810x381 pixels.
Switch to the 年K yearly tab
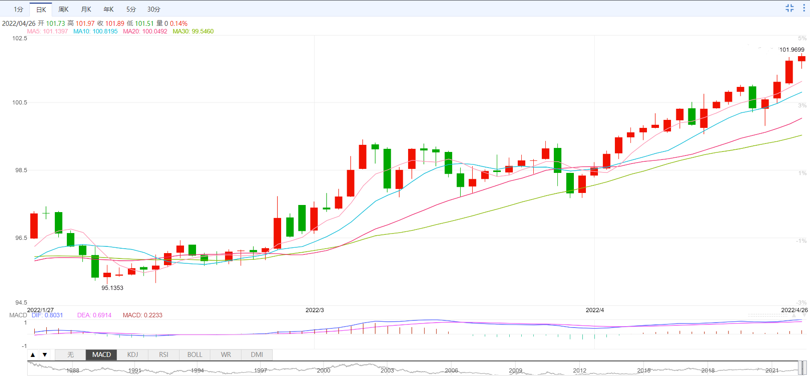pos(109,9)
